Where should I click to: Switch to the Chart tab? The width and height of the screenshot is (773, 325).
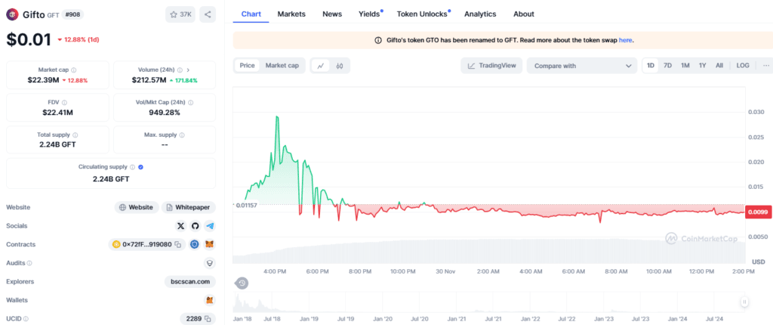point(251,14)
